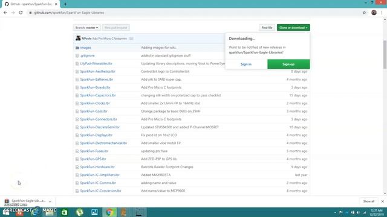The height and width of the screenshot is (217, 387).
Task: Open the .gitignore file
Action: [87, 55]
